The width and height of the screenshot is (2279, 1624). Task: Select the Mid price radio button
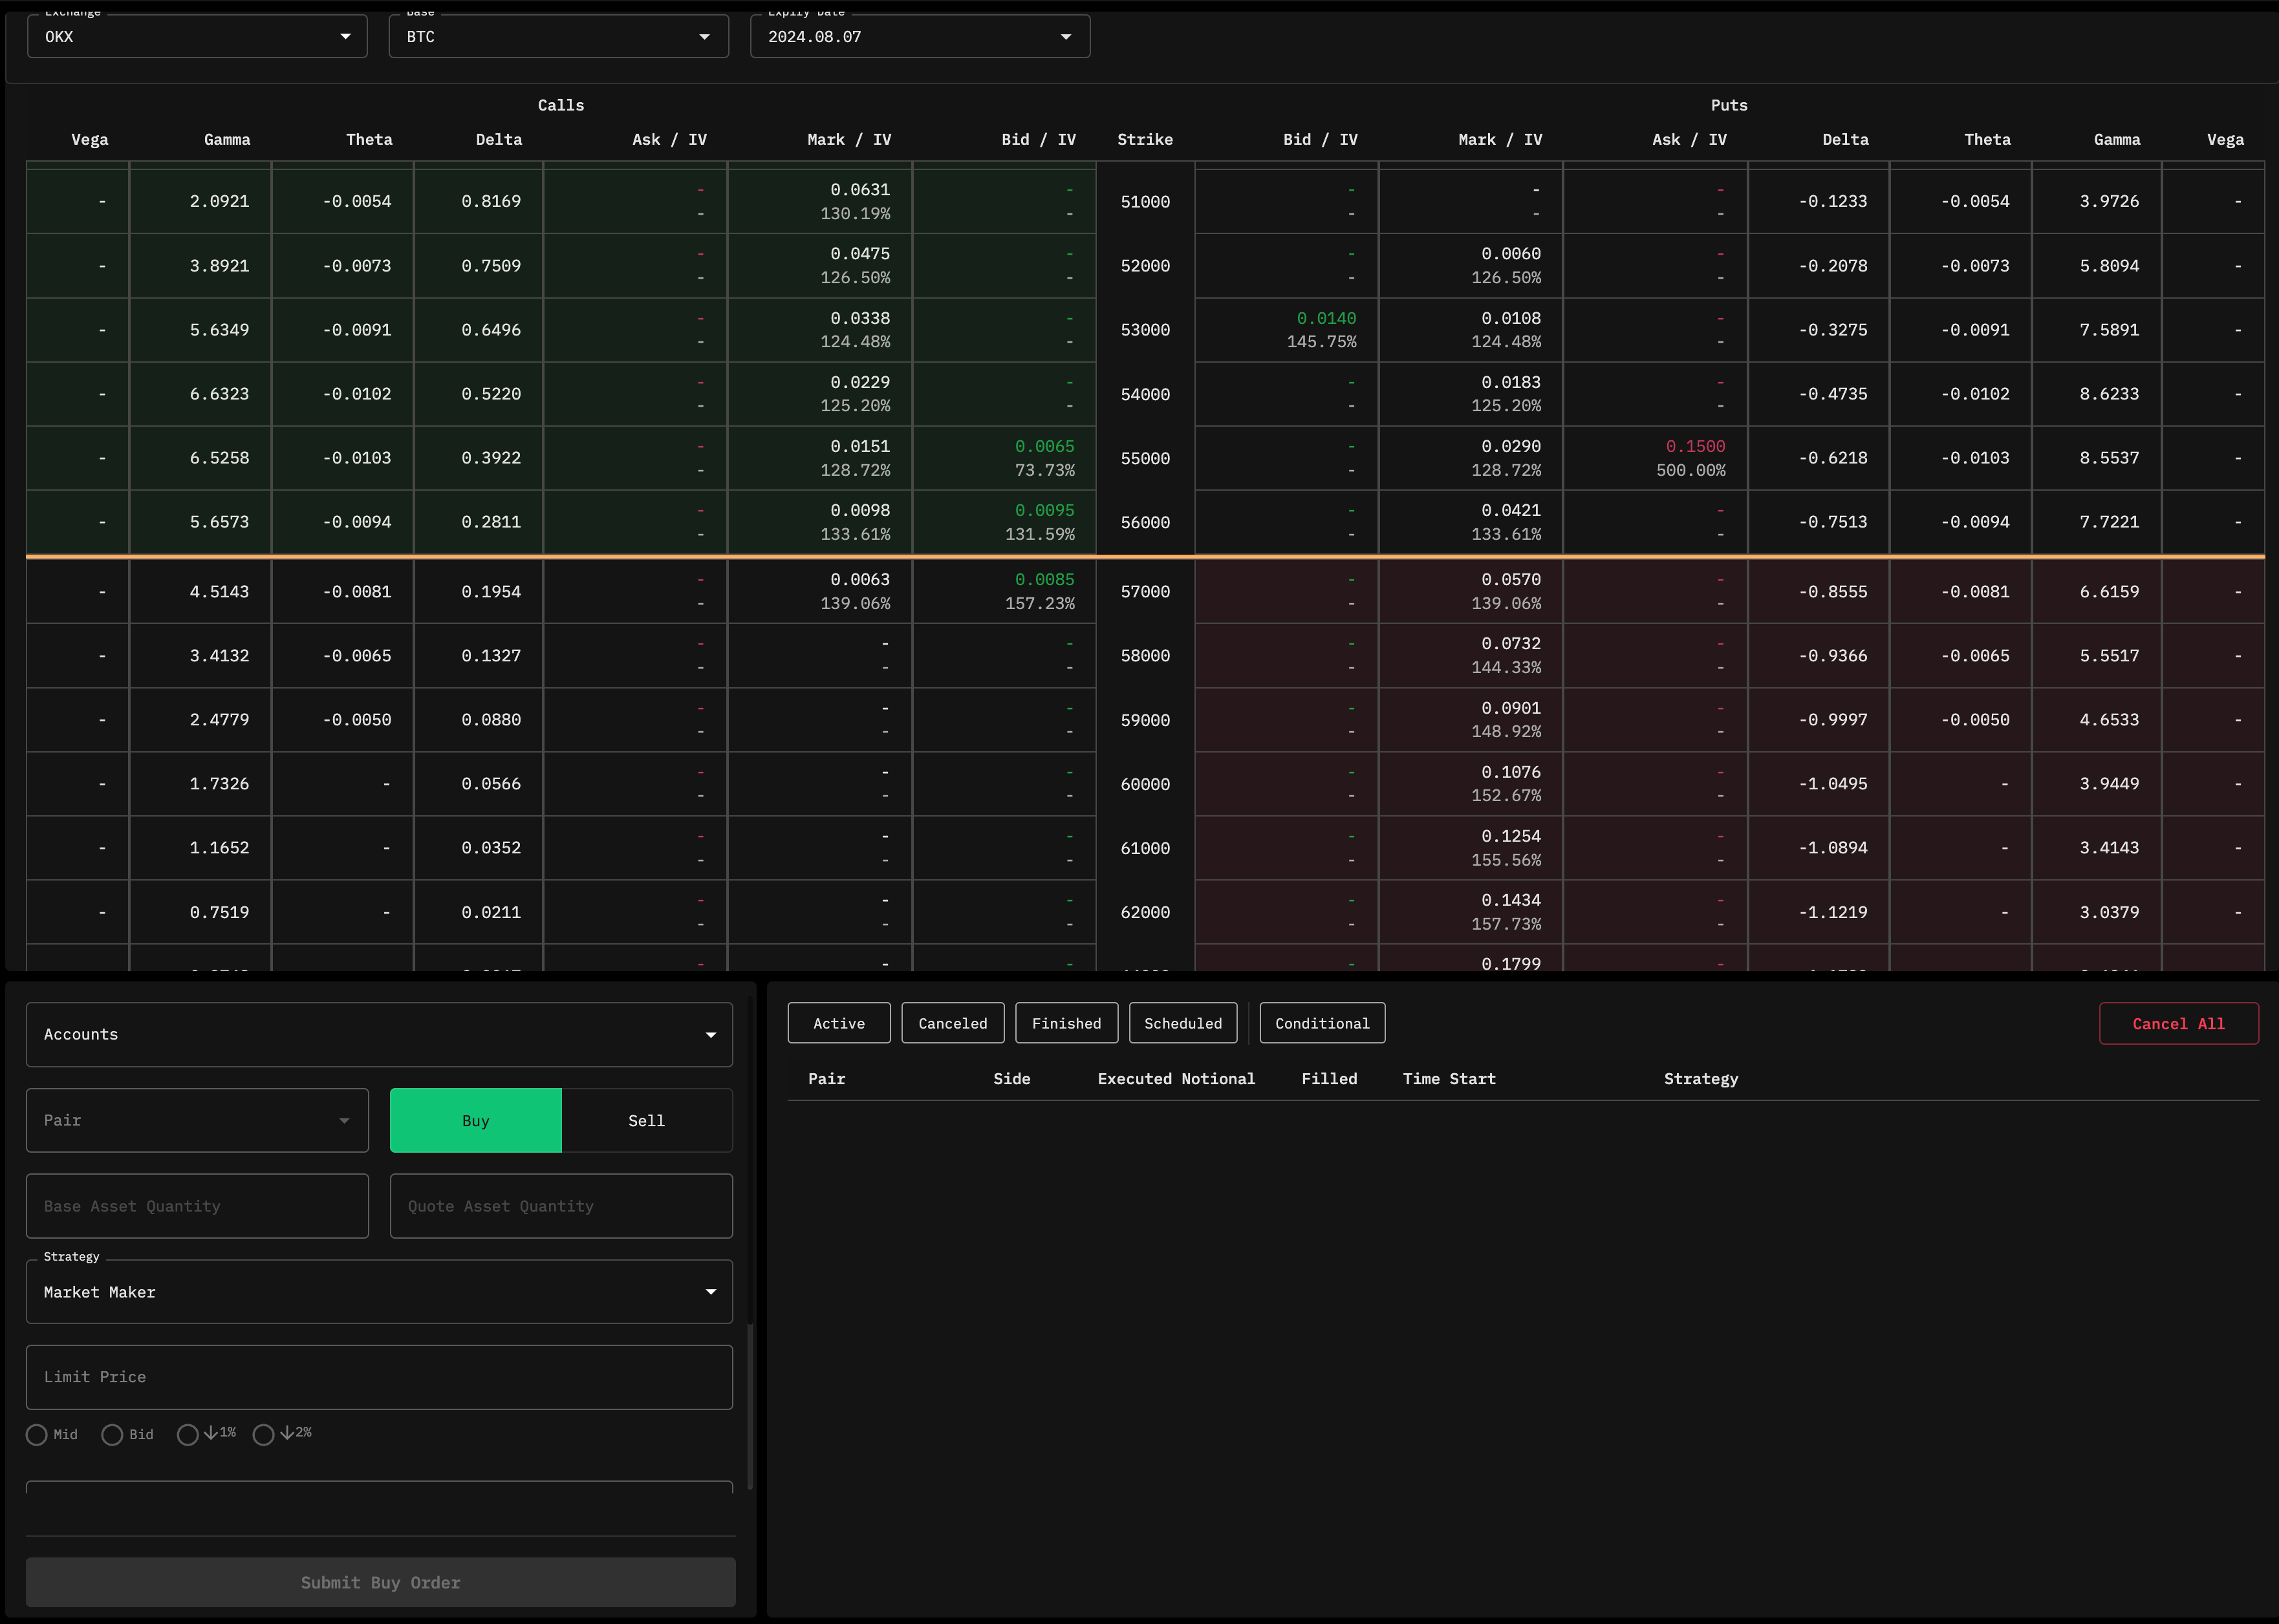[x=37, y=1435]
